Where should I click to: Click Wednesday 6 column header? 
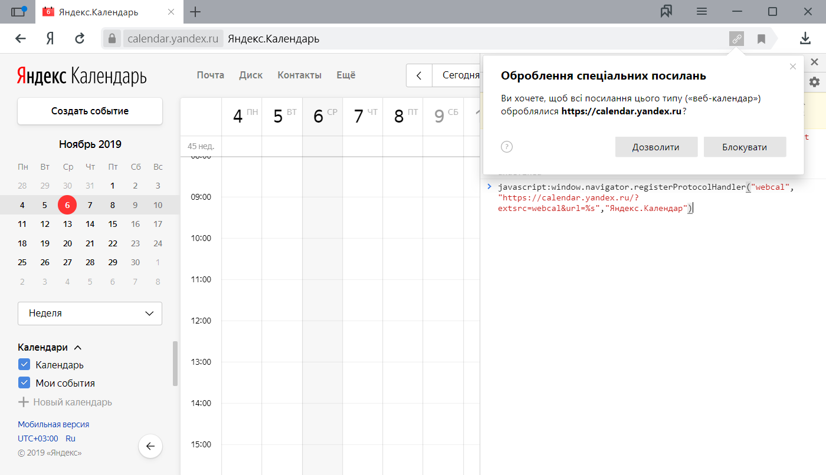(322, 117)
